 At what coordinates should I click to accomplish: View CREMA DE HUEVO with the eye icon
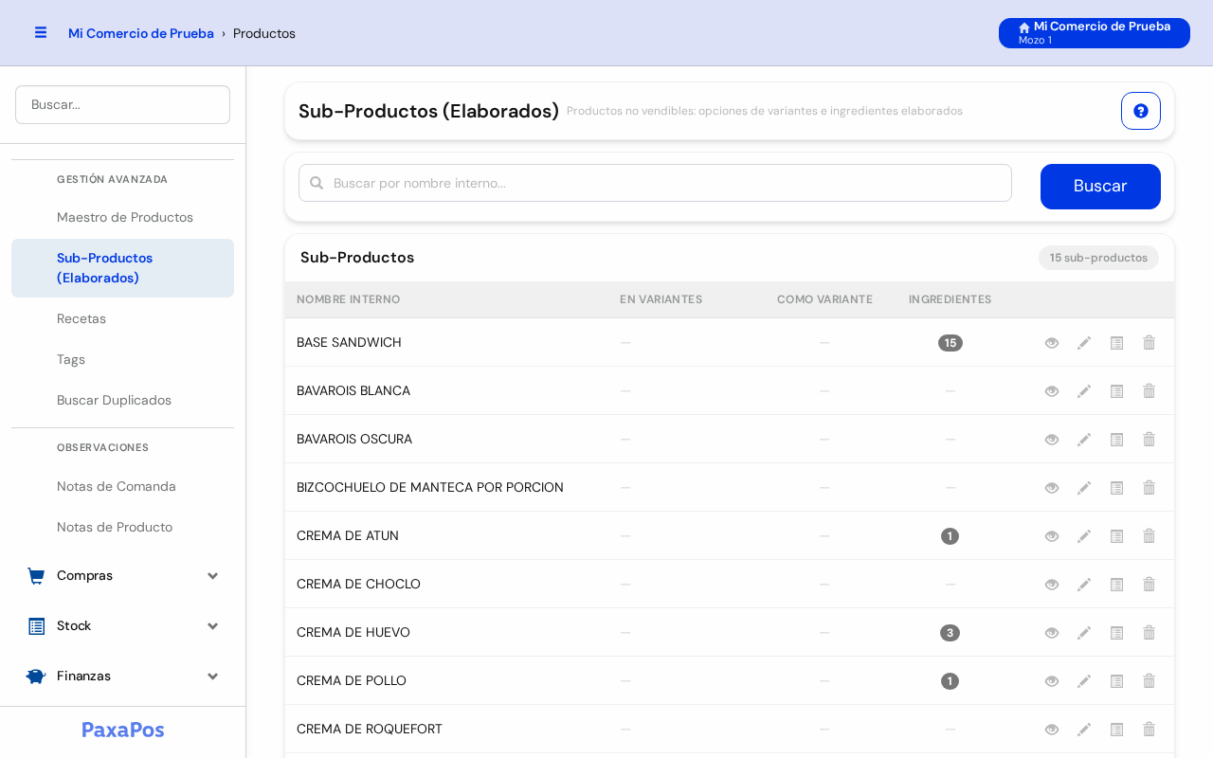coord(1052,633)
